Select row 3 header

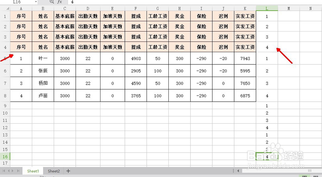pyautogui.click(x=5, y=37)
